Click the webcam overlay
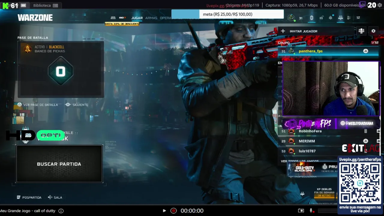The width and height of the screenshot is (384, 216). [x=331, y=88]
